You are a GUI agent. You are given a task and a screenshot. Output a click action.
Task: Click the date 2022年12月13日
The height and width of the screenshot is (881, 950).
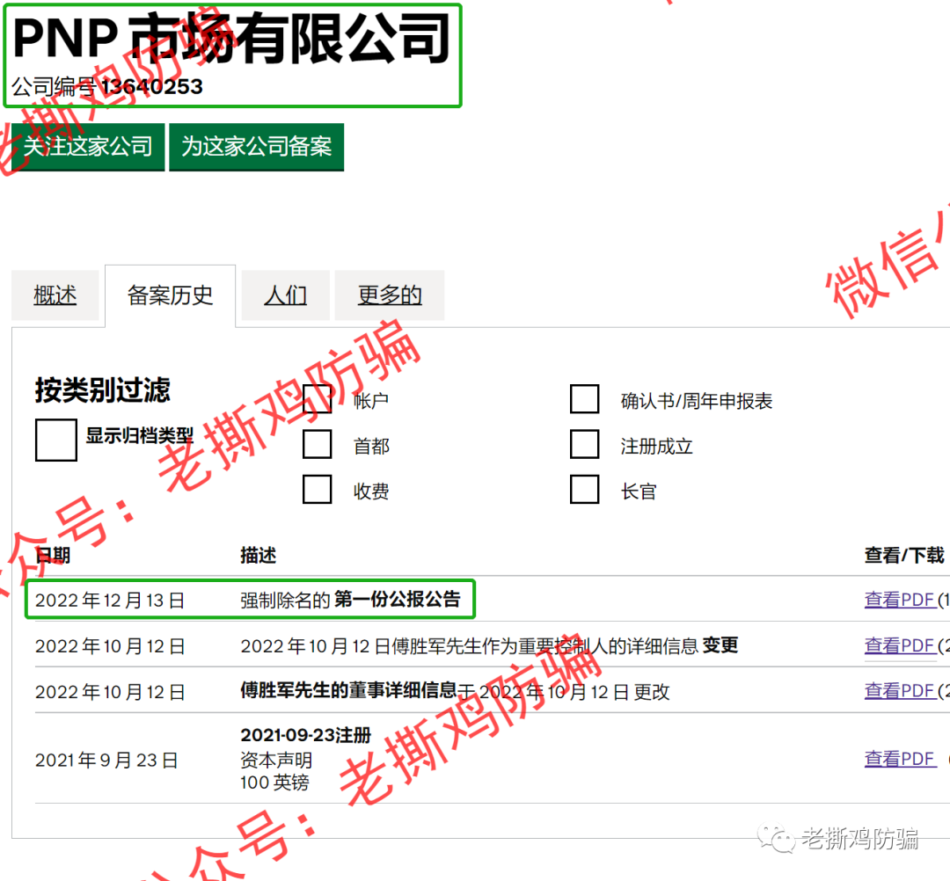[110, 601]
